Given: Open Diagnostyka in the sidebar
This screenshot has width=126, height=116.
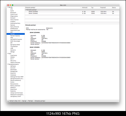Looking at the screenshot, I should tap(14, 16).
